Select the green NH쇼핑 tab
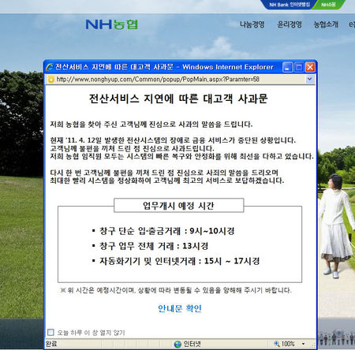 pyautogui.click(x=329, y=5)
